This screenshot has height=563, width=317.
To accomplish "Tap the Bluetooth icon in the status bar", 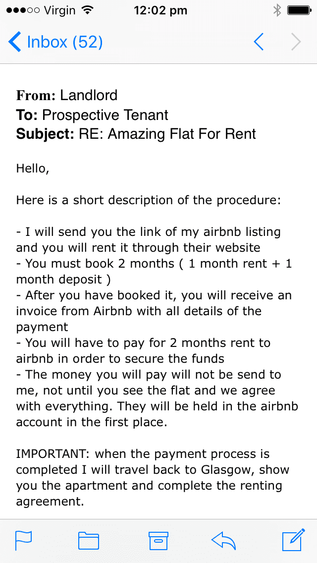I will (277, 10).
